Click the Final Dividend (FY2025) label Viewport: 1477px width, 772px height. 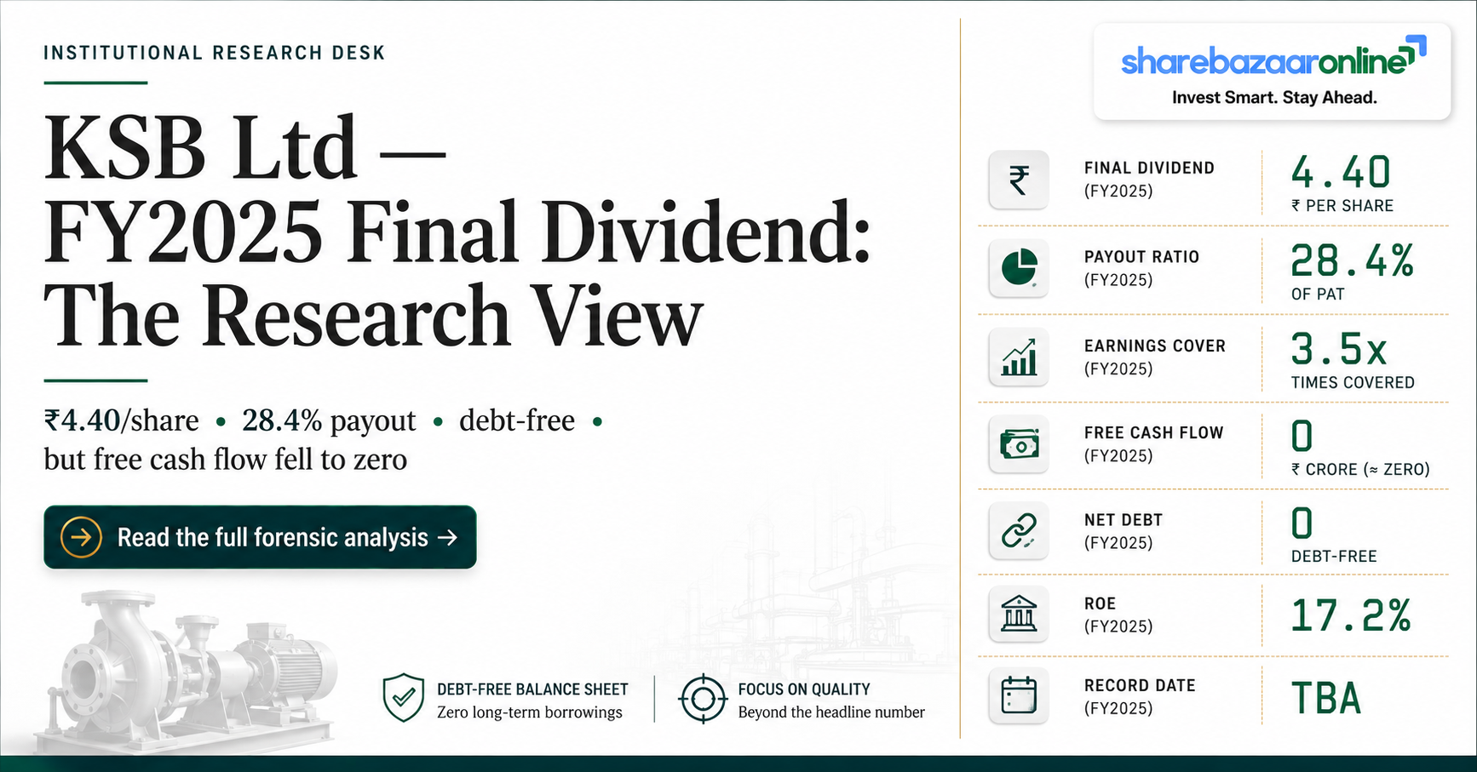pyautogui.click(x=1149, y=180)
